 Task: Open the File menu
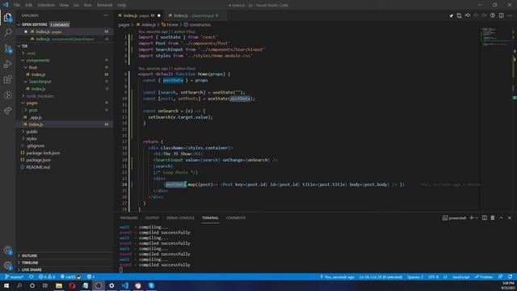tap(17, 5)
